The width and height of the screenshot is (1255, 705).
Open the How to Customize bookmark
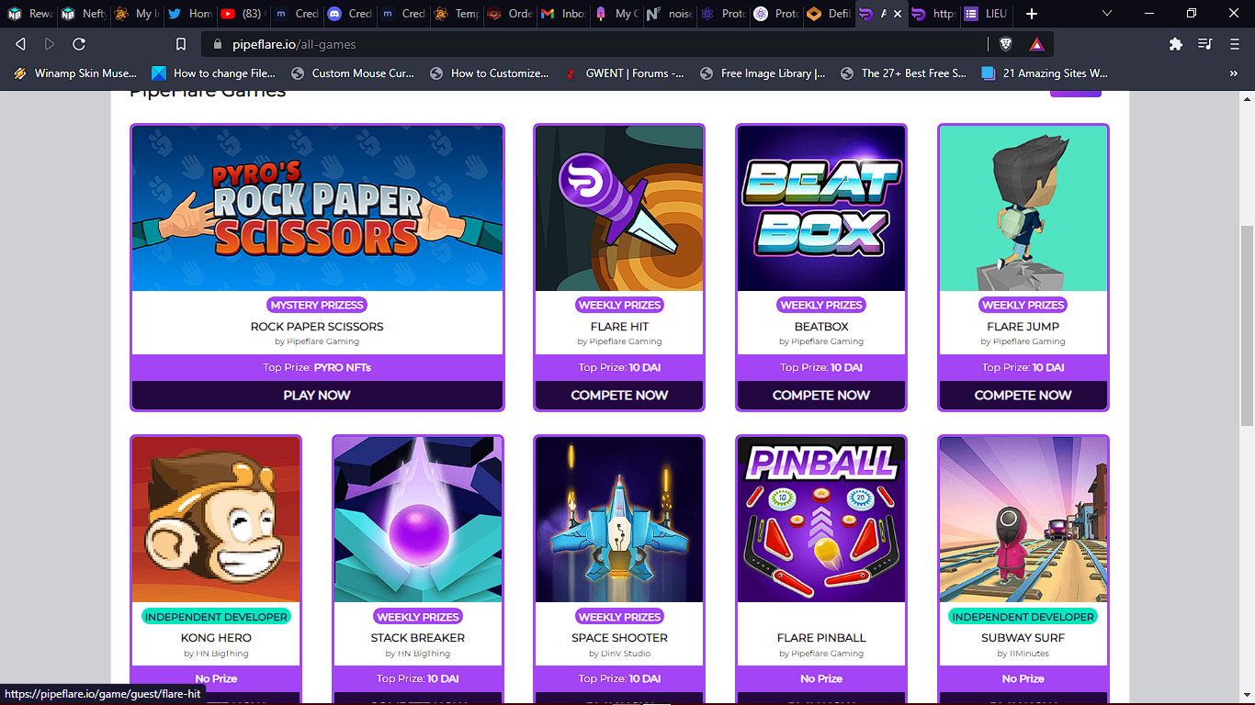pos(490,73)
